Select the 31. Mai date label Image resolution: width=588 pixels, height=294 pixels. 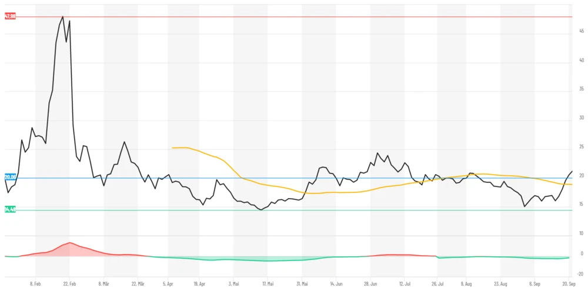coord(302,283)
